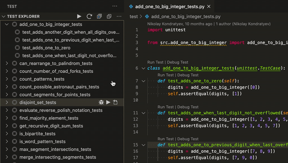288x163 pixels.
Task: Debug Test above line 11 method
Action: [188, 107]
